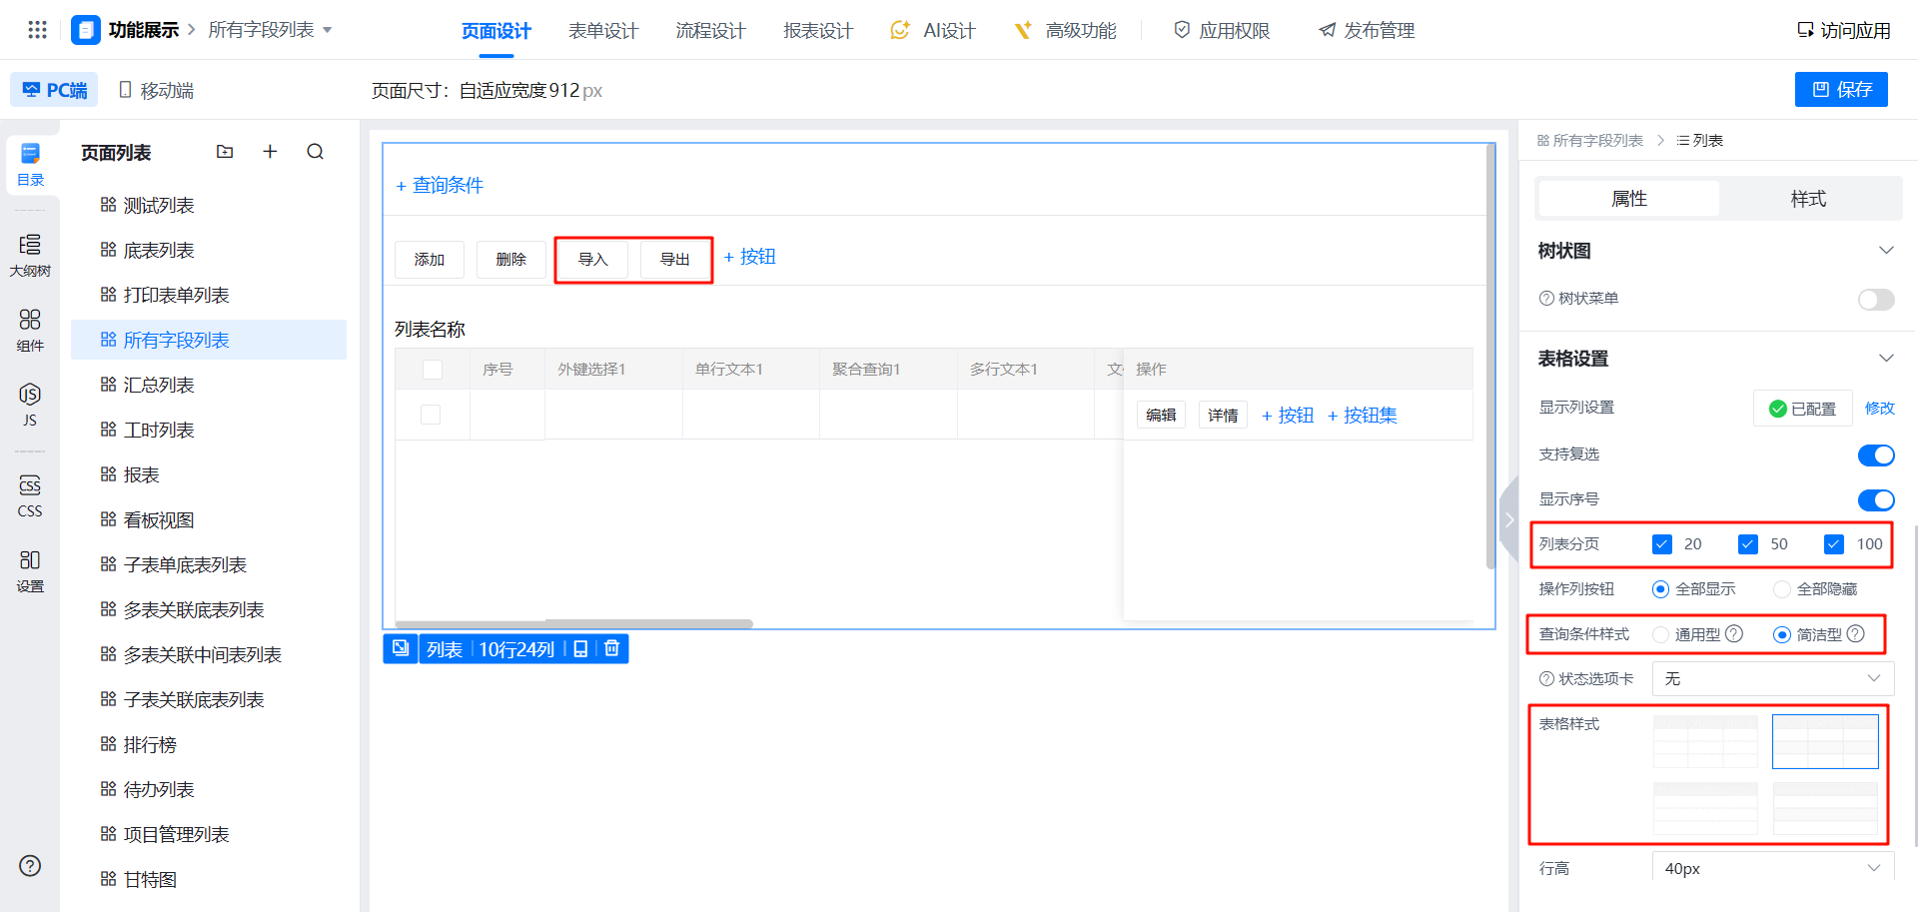Toggle the 树状菜单 switch
Viewport: 1918px width, 912px height.
(1875, 299)
